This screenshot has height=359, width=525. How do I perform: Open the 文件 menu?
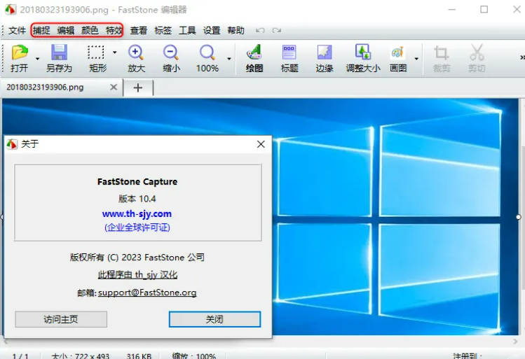click(17, 30)
